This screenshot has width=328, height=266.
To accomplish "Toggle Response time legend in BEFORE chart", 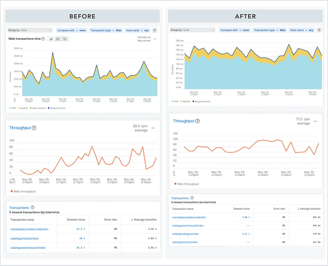I will (x=57, y=108).
